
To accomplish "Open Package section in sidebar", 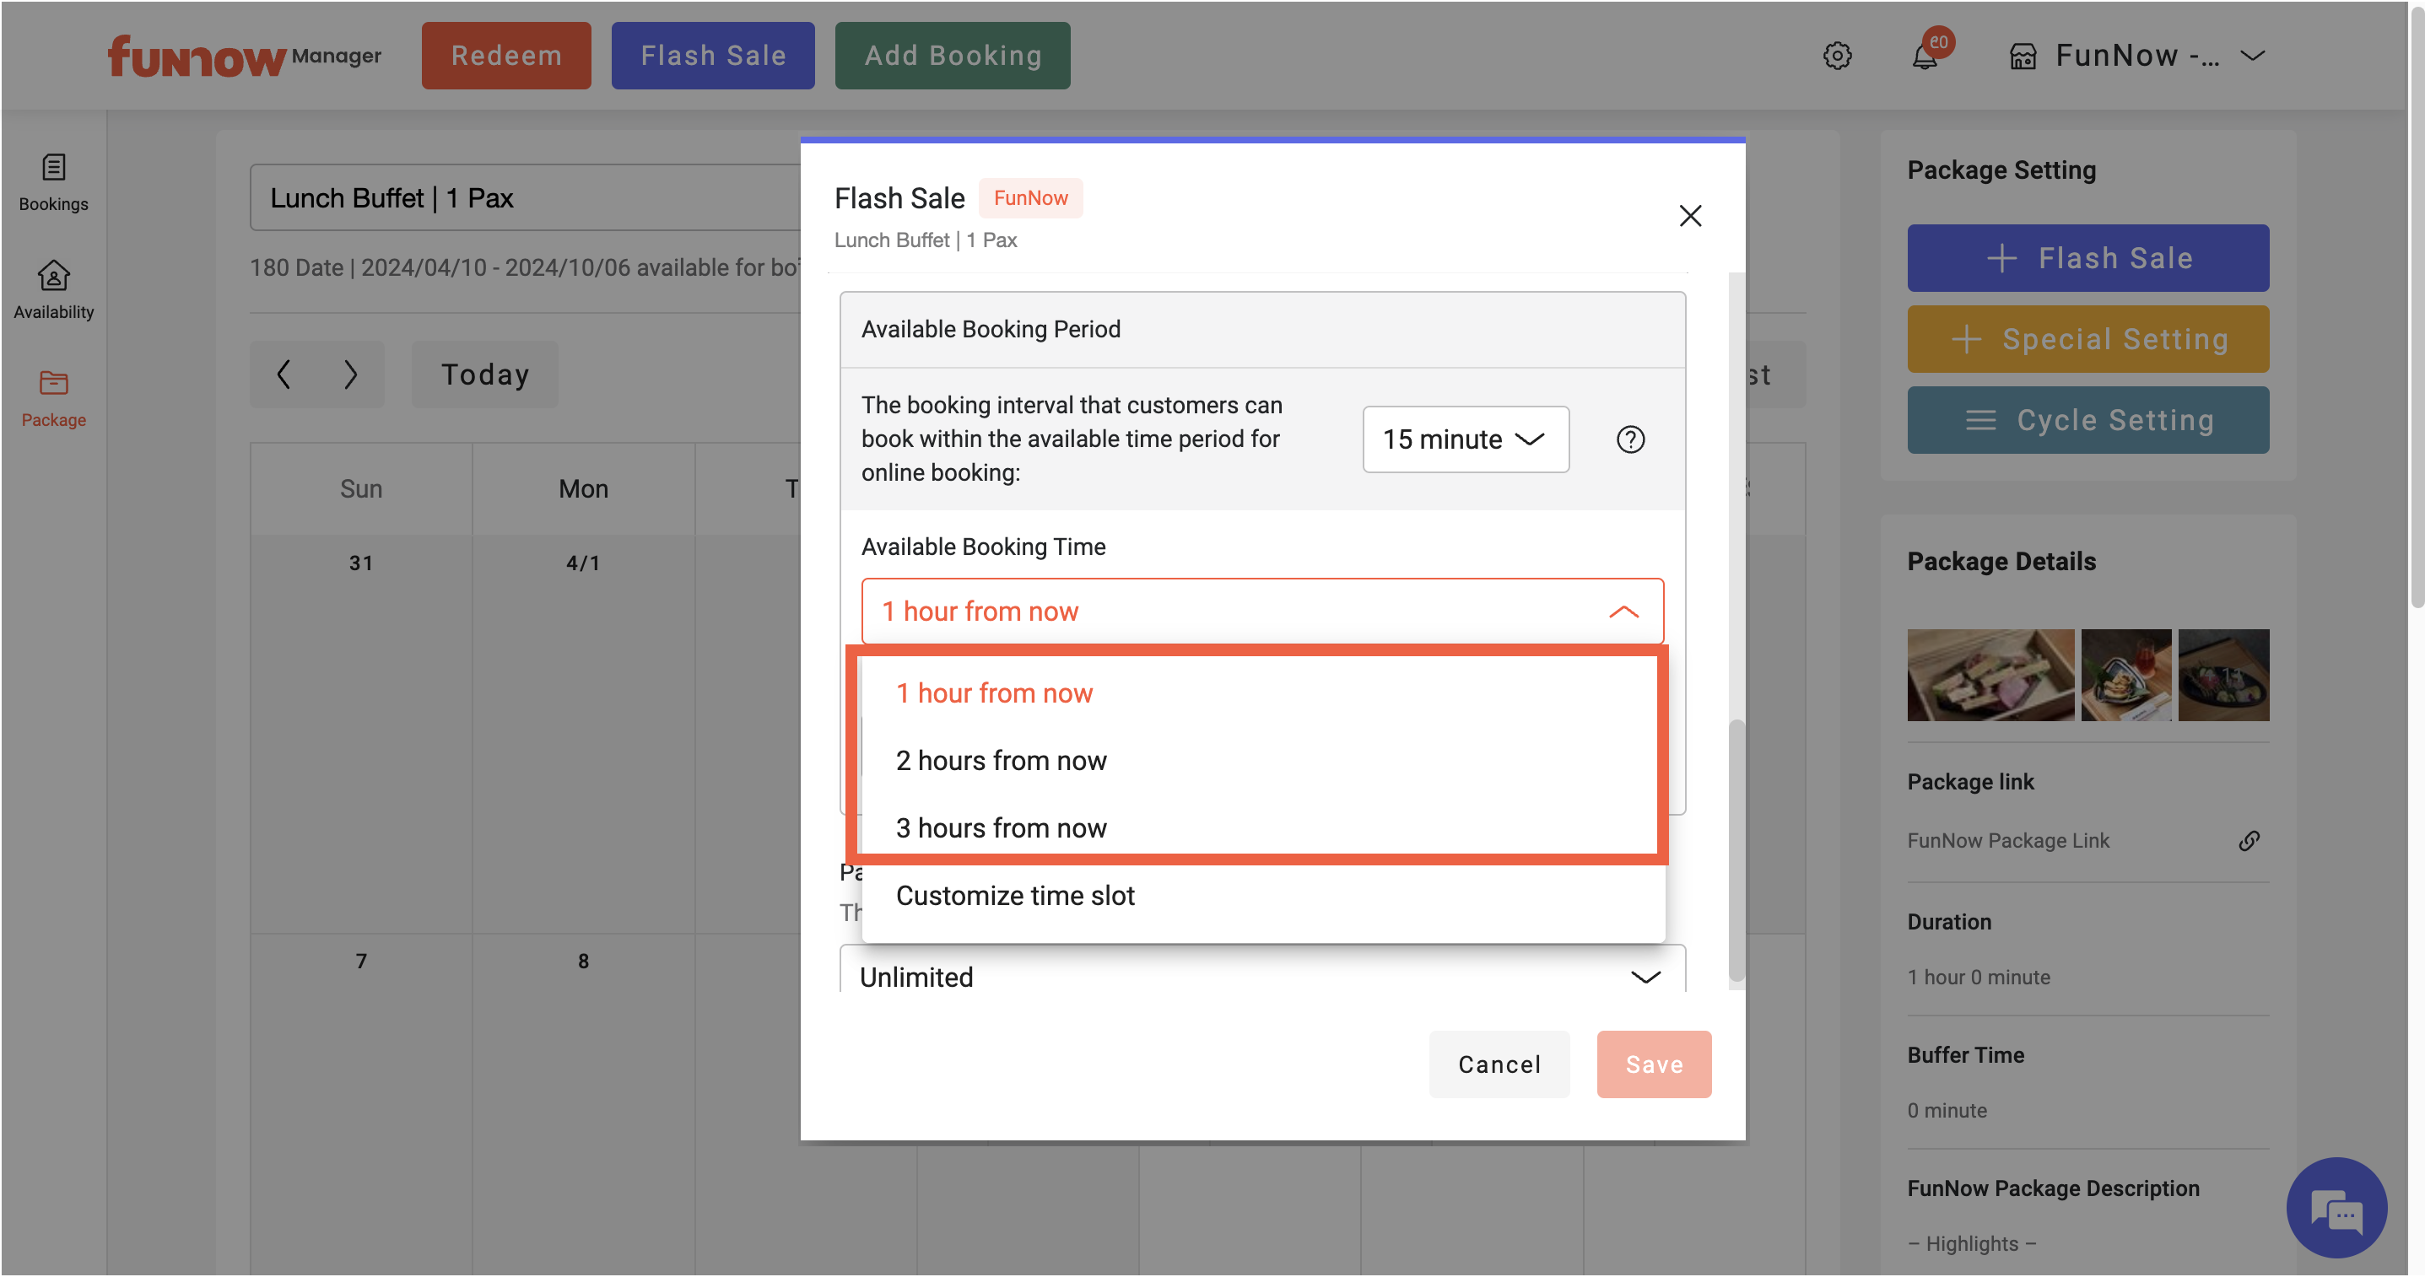I will [54, 398].
